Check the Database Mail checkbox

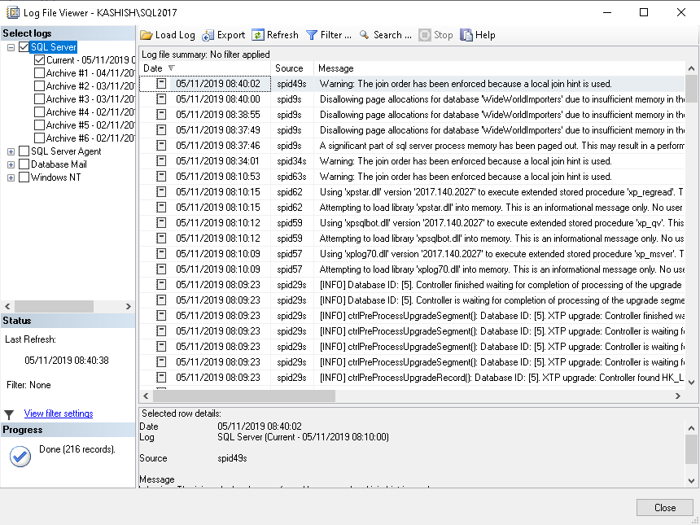[24, 164]
